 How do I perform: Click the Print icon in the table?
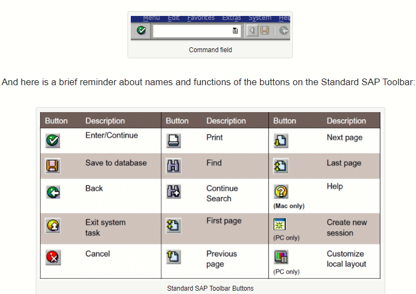coord(174,140)
